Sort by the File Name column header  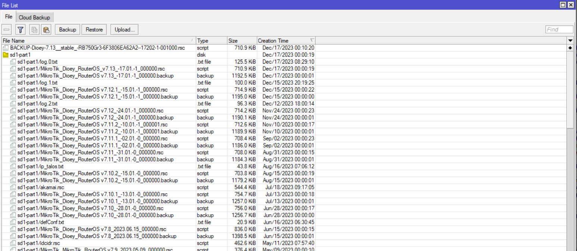[x=98, y=41]
